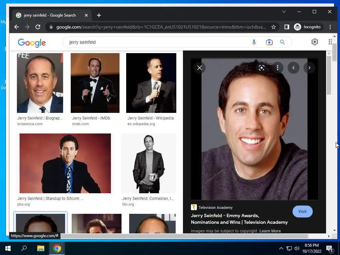Screen dimensions: 340x255
Task: Go to next image in preview
Action: click(309, 68)
